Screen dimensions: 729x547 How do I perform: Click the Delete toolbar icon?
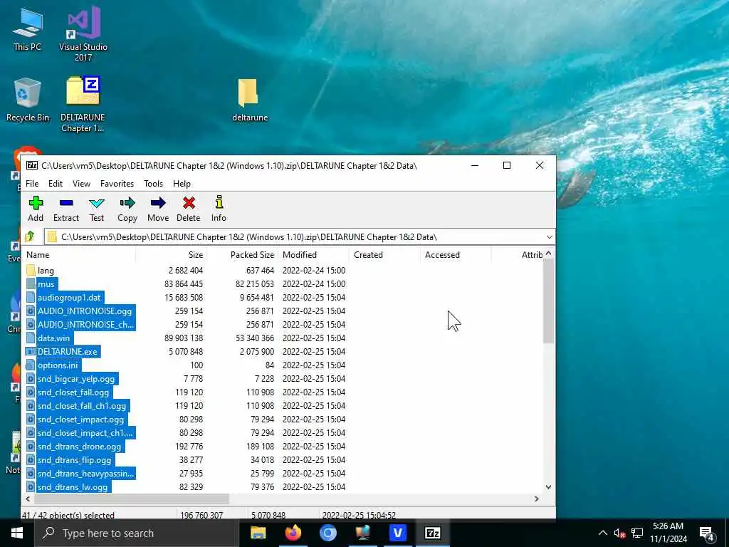(x=188, y=203)
